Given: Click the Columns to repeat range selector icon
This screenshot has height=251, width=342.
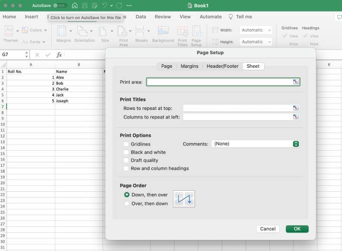Looking at the screenshot, I should (x=296, y=117).
